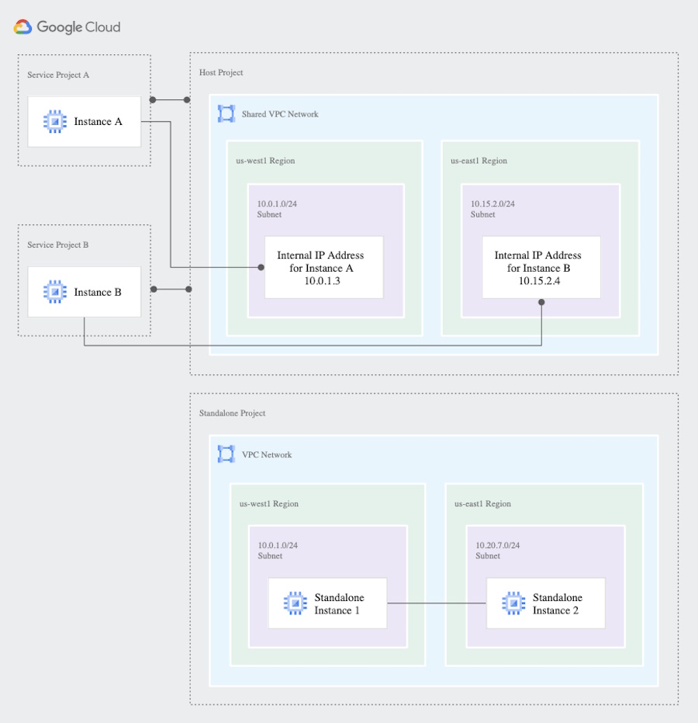Select the Instance B compute chip icon
The width and height of the screenshot is (698, 723).
point(55,292)
